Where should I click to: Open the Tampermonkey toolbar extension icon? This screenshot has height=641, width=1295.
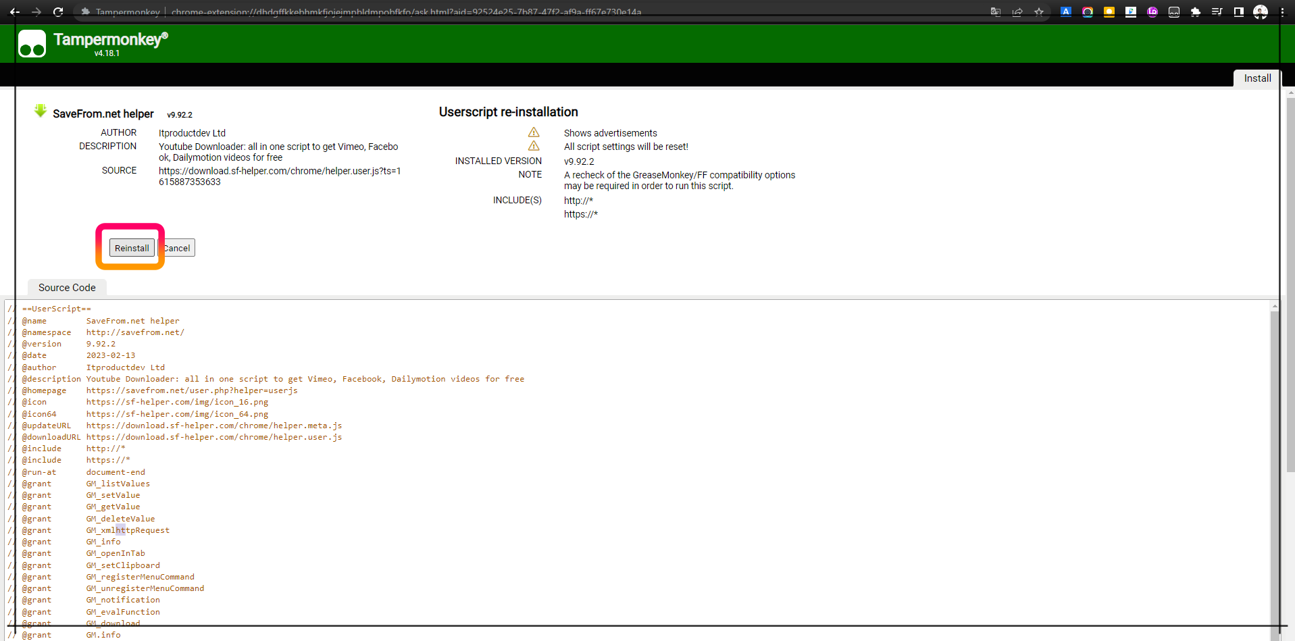pos(1174,11)
